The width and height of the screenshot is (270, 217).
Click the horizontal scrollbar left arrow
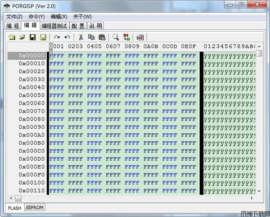[11, 198]
